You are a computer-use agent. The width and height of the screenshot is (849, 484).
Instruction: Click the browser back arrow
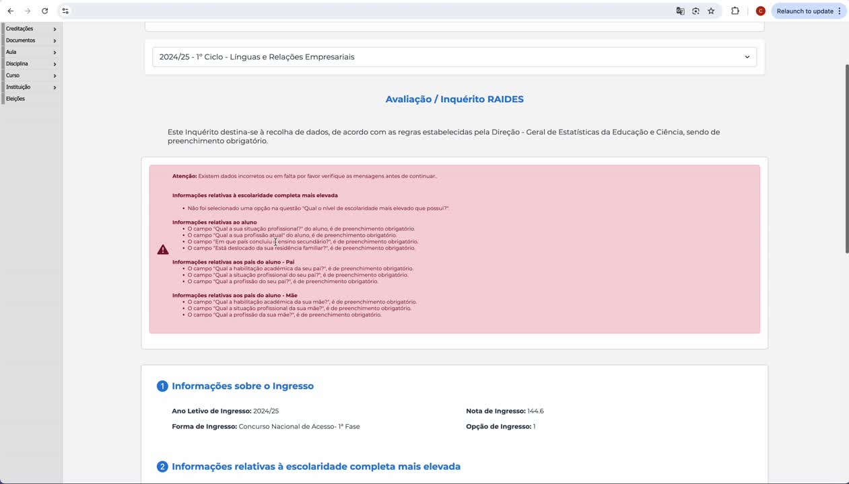pyautogui.click(x=10, y=11)
